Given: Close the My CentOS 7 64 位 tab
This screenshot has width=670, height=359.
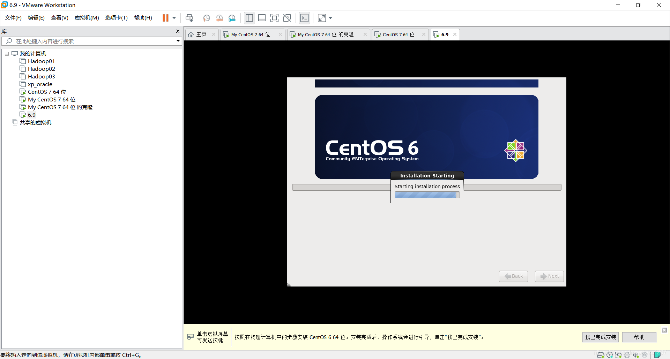Looking at the screenshot, I should pos(280,35).
